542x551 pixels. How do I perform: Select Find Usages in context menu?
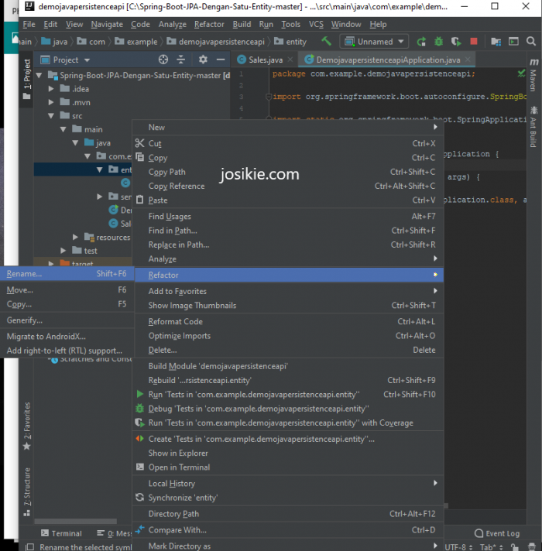tap(288, 217)
